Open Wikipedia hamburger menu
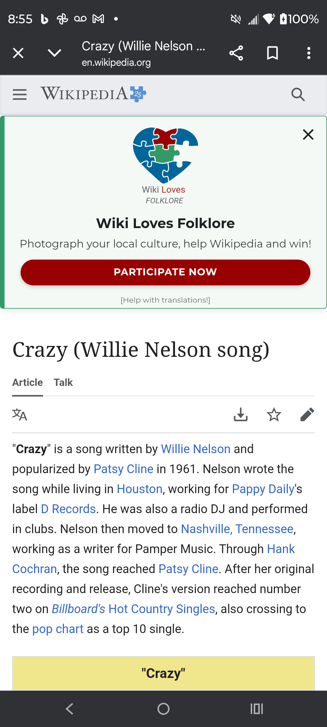The height and width of the screenshot is (727, 327). coord(20,95)
